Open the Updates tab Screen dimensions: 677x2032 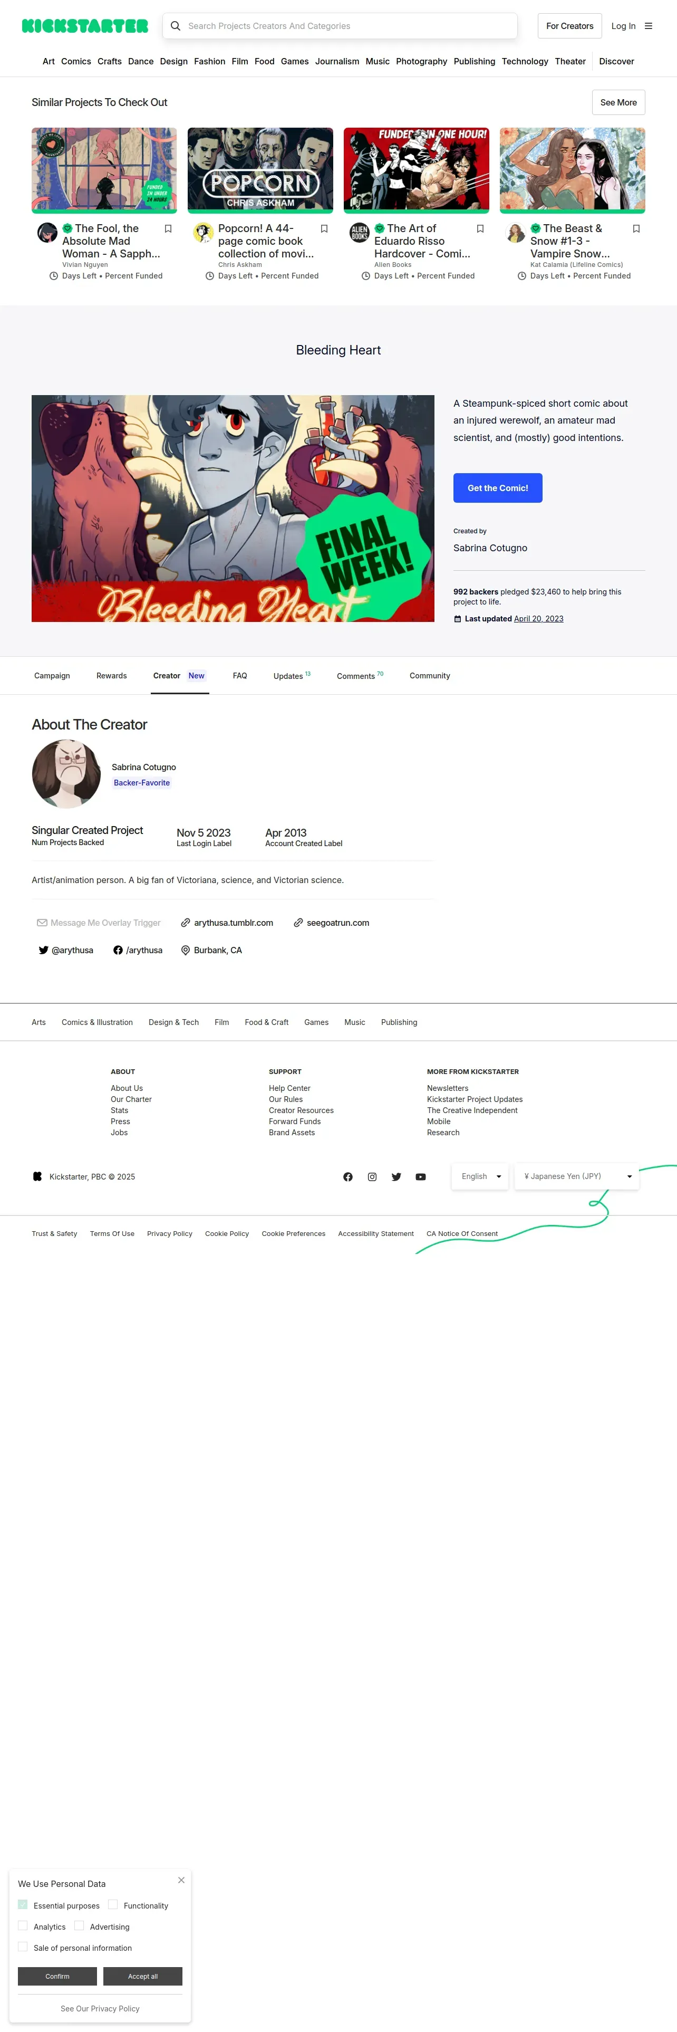tap(292, 676)
